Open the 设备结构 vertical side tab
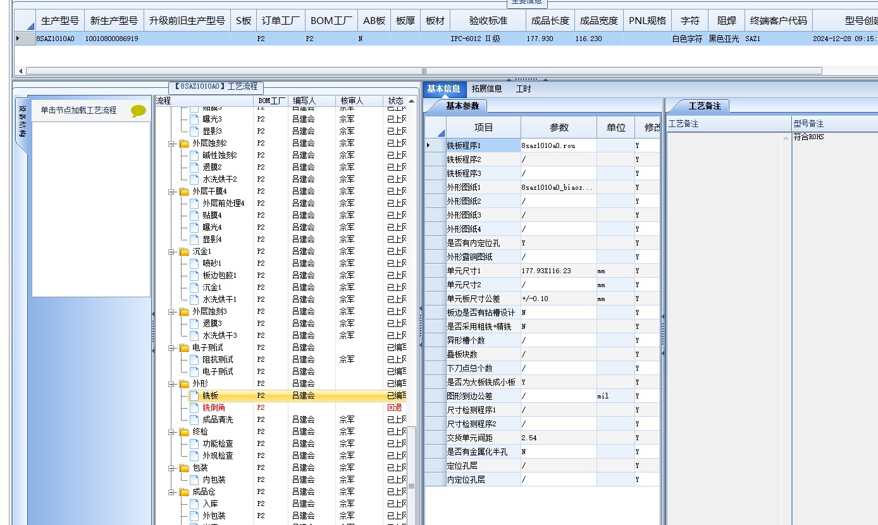Image resolution: width=878 pixels, height=525 pixels. pyautogui.click(x=22, y=120)
